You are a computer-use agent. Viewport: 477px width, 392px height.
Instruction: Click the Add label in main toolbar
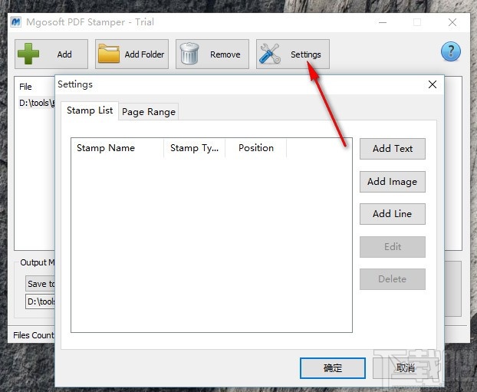tap(64, 54)
